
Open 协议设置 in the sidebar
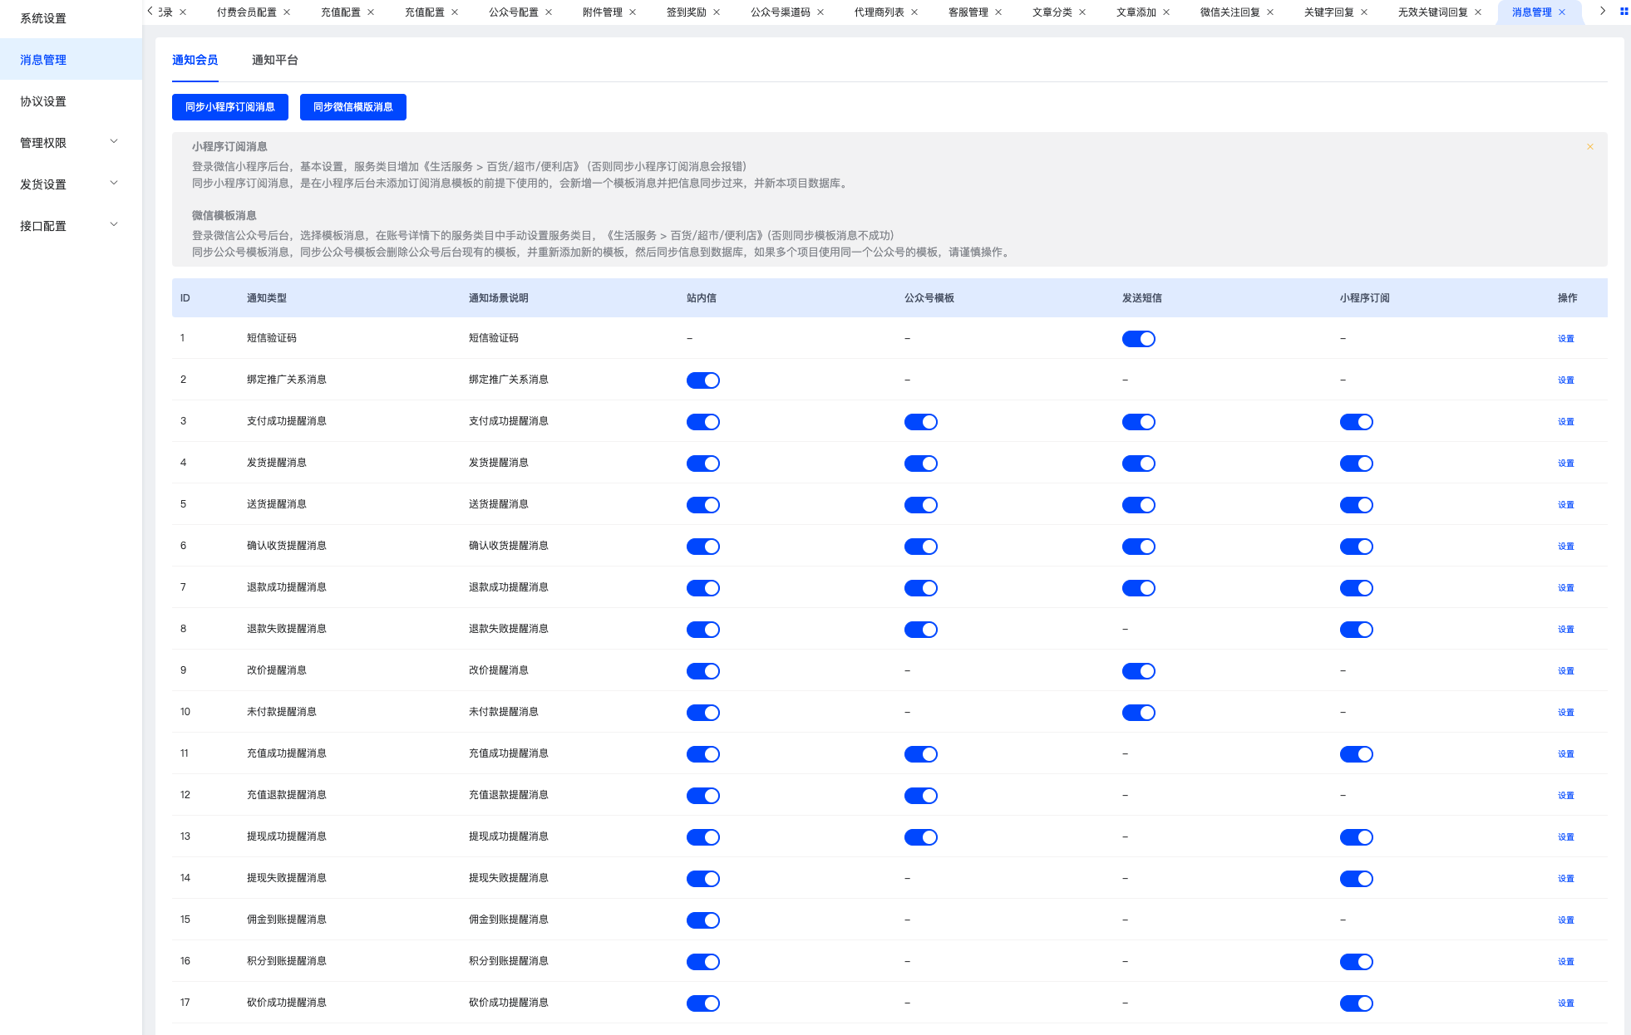(x=71, y=101)
